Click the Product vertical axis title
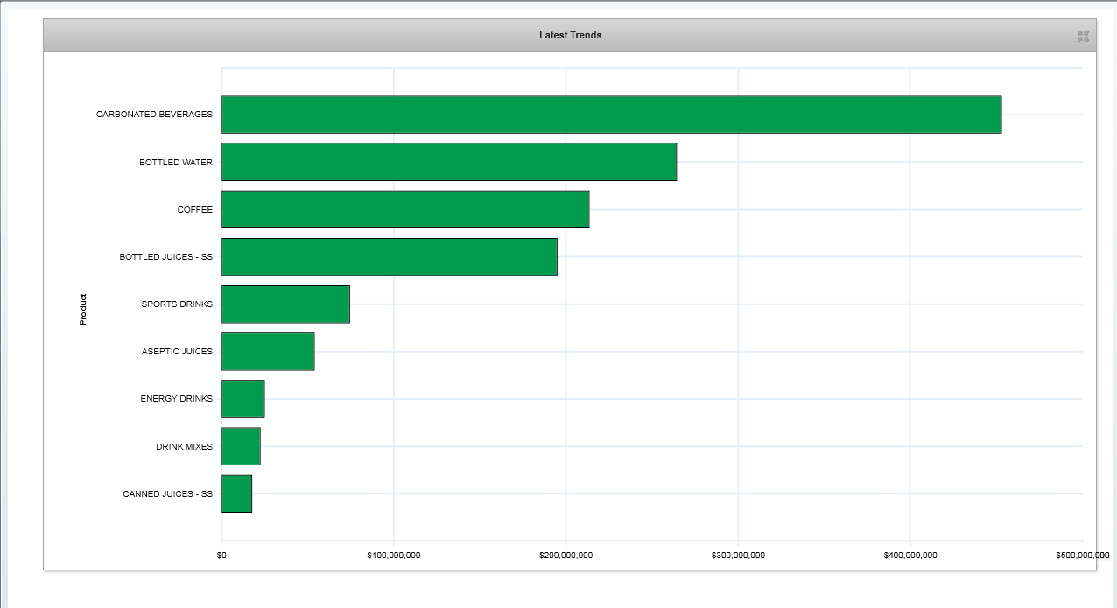 (x=83, y=309)
